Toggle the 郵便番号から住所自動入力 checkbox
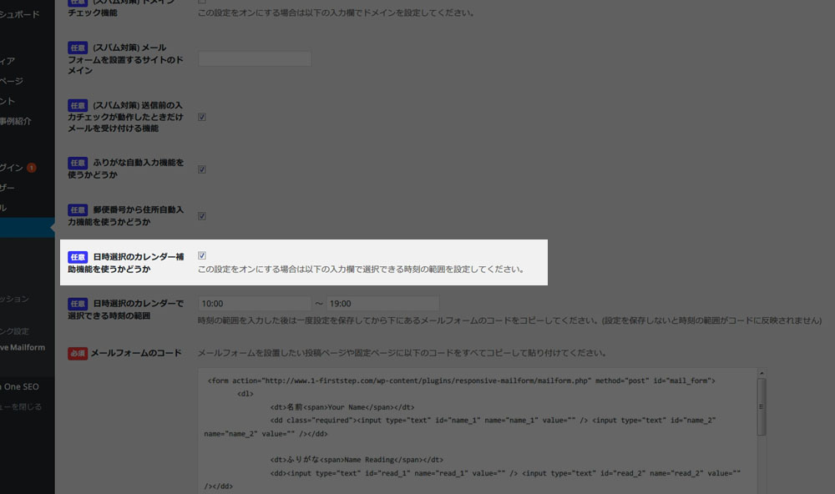This screenshot has width=835, height=494. pos(202,216)
